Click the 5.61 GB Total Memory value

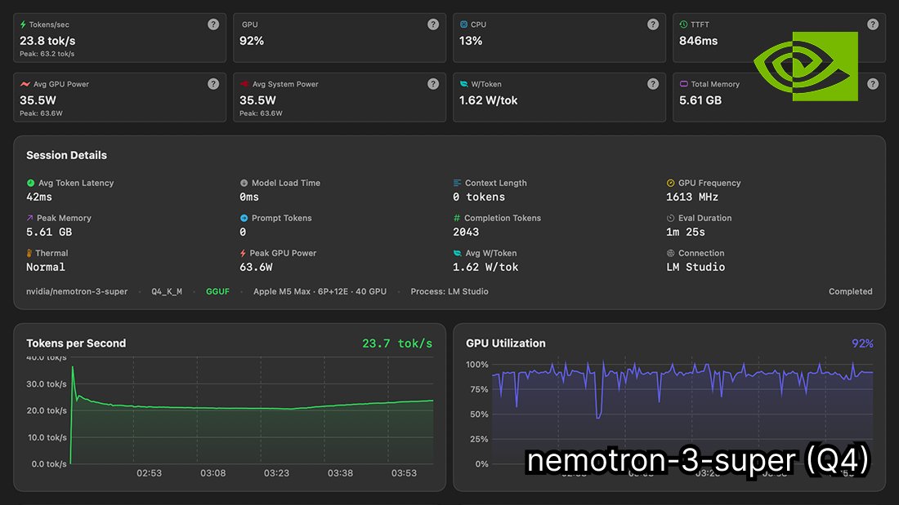click(x=700, y=100)
